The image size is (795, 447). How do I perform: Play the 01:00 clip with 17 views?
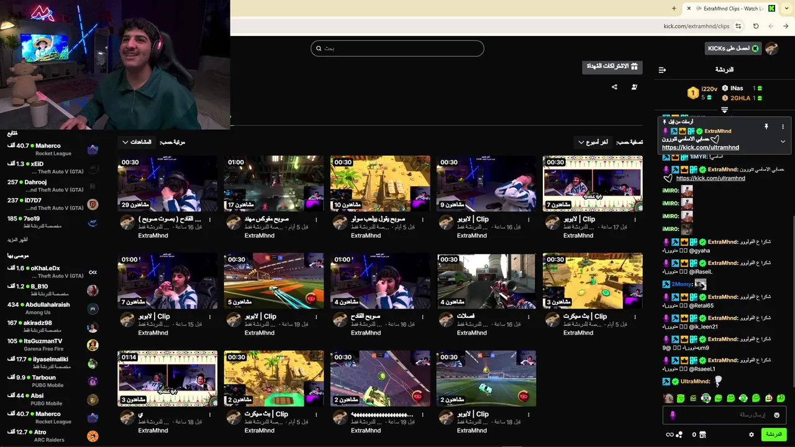click(274, 184)
